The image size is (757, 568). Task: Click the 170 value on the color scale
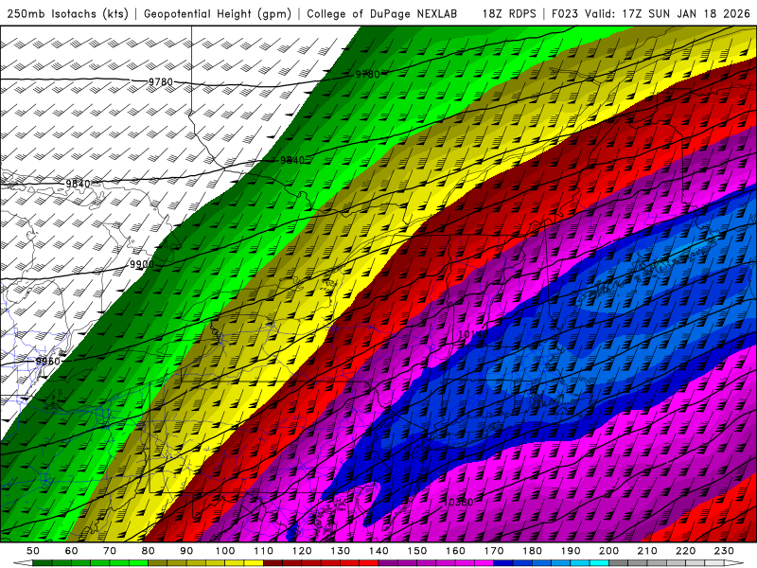click(x=494, y=551)
